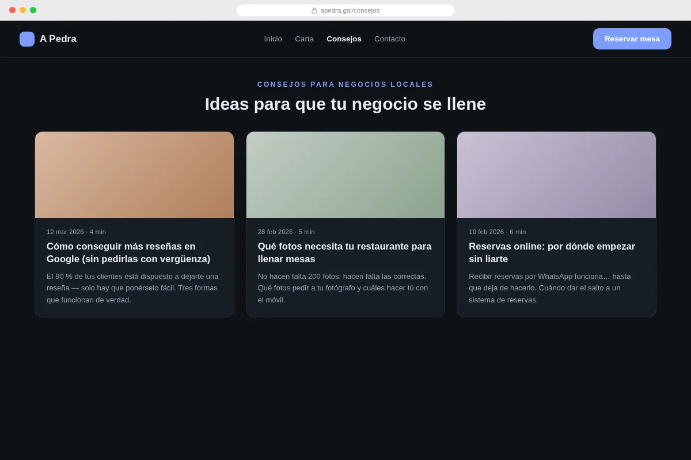
Task: Click the Reservar mesa button
Action: (632, 39)
